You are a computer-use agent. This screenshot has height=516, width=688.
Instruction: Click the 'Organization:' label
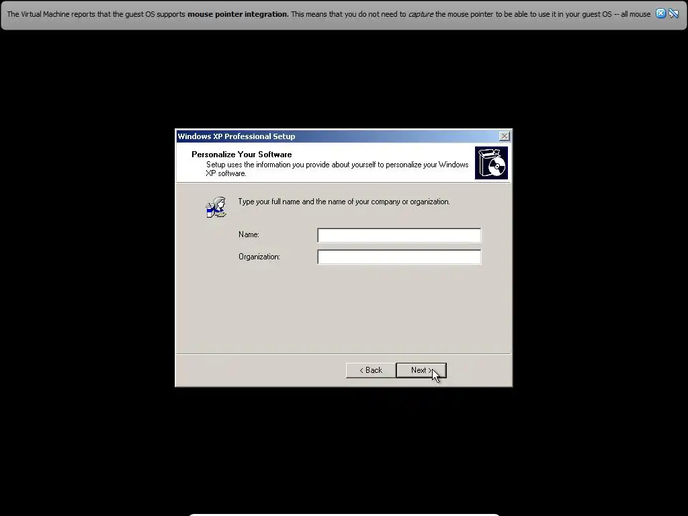click(x=259, y=257)
